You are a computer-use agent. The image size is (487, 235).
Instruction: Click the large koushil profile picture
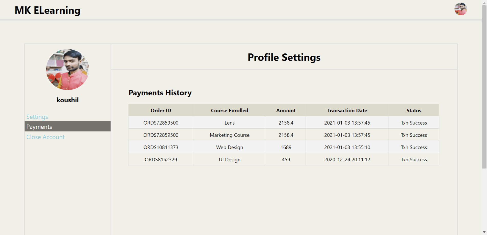68,69
